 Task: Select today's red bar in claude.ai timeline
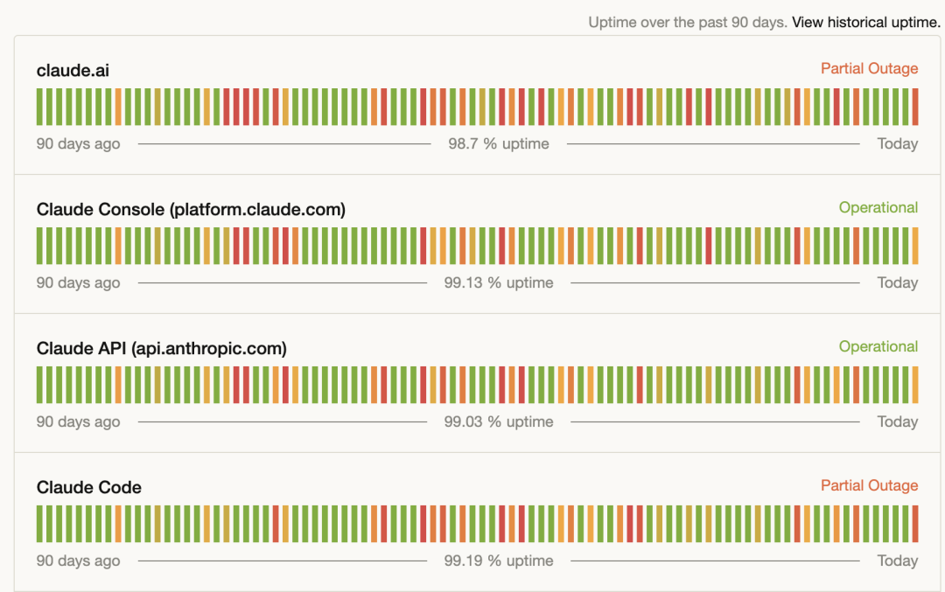point(915,108)
